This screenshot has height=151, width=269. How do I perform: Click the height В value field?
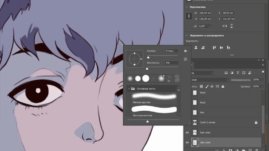[x=205, y=19]
